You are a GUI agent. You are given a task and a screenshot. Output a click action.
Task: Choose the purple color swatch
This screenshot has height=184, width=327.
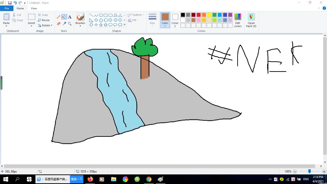[230, 15]
